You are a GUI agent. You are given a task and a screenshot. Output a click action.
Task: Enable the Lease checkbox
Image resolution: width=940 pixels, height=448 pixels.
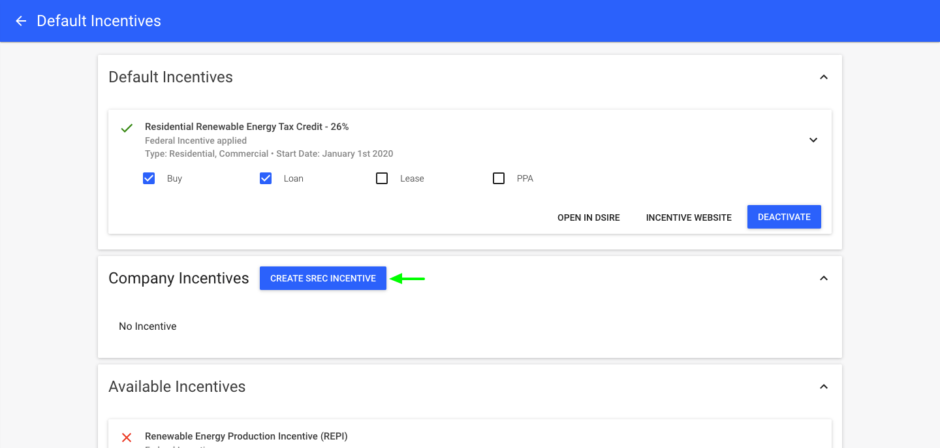(x=382, y=178)
